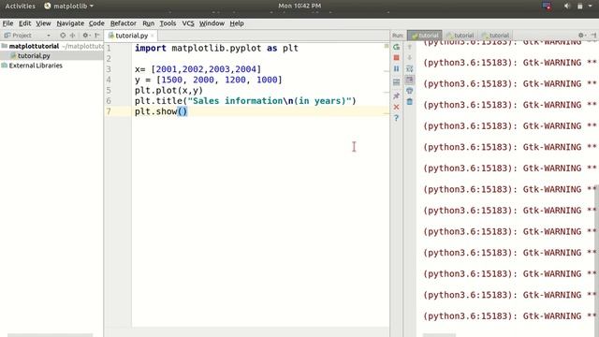Click the restore layout icon in Run panel

coord(396,82)
